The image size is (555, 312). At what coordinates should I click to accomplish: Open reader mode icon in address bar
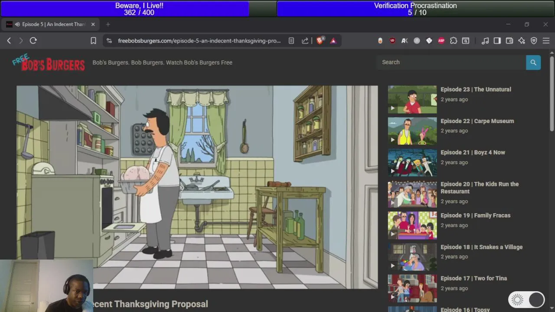[x=291, y=40]
